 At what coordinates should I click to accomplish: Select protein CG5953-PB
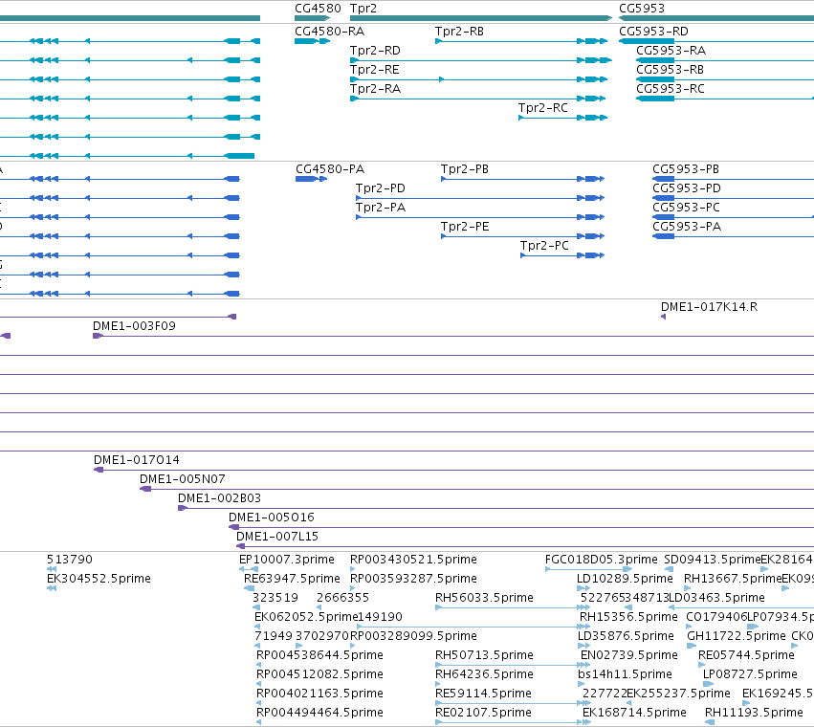(686, 169)
